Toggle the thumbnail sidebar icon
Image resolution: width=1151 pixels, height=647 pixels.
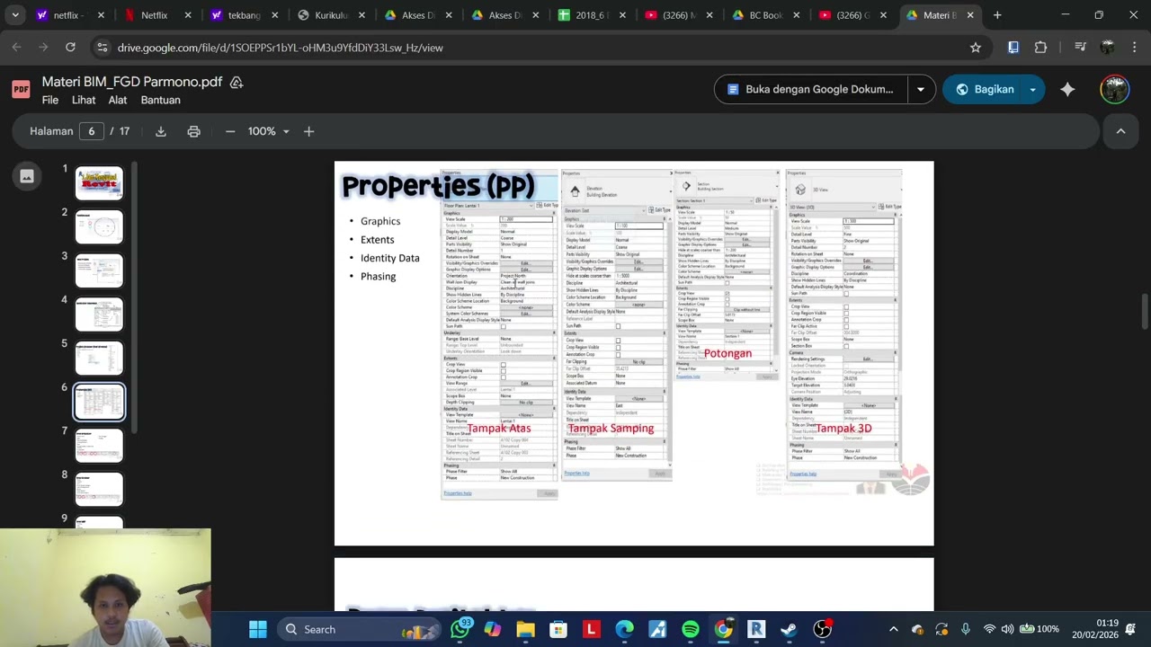27,176
